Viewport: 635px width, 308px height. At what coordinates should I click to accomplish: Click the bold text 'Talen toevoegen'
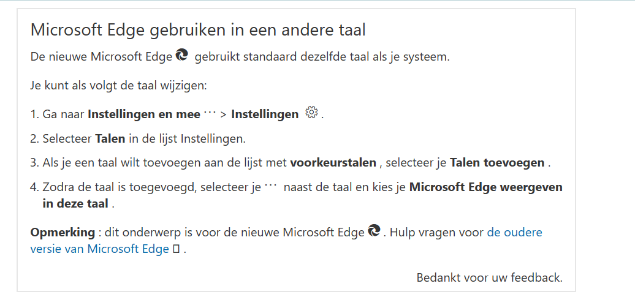click(497, 163)
